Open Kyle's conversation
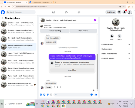This screenshot has width=135, height=108. pos(18,85)
